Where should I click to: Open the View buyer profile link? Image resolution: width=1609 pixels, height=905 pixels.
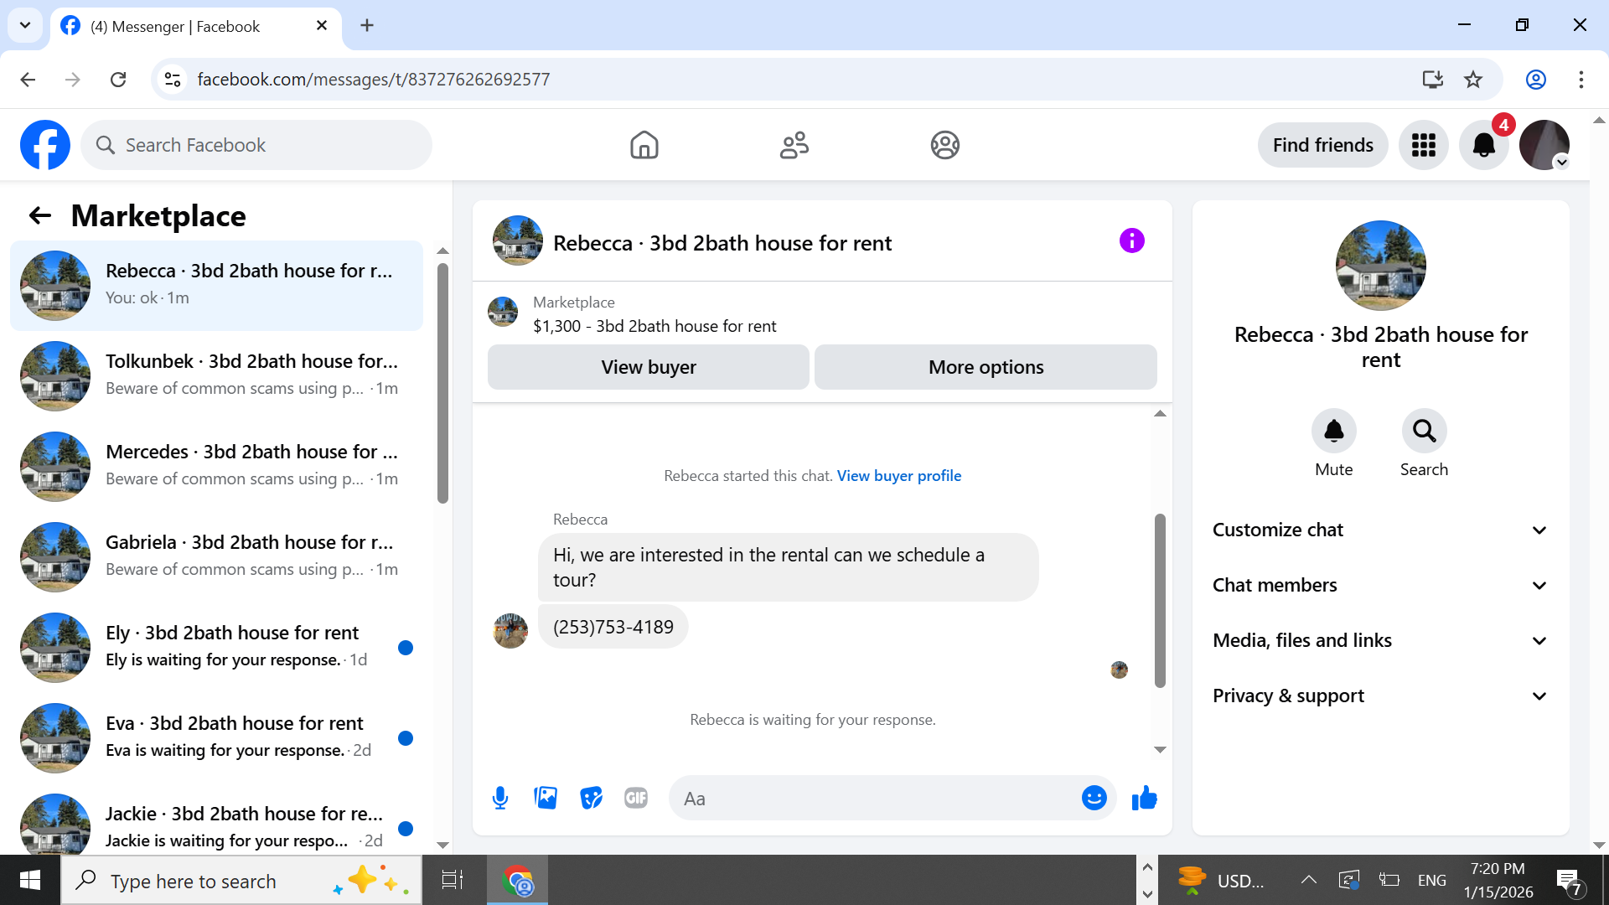pyautogui.click(x=898, y=476)
